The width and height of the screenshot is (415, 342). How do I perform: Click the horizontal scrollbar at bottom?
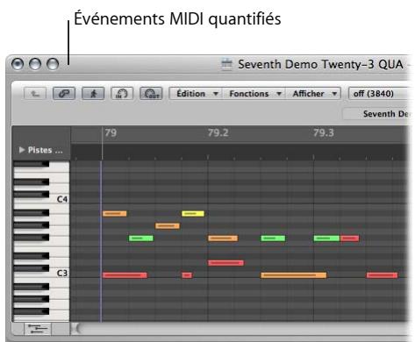tap(240, 328)
